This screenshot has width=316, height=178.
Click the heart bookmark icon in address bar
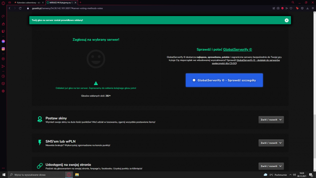pos(291,8)
